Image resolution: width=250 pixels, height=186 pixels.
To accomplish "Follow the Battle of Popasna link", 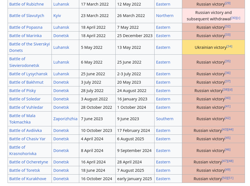I will pyautogui.click(x=26, y=27).
